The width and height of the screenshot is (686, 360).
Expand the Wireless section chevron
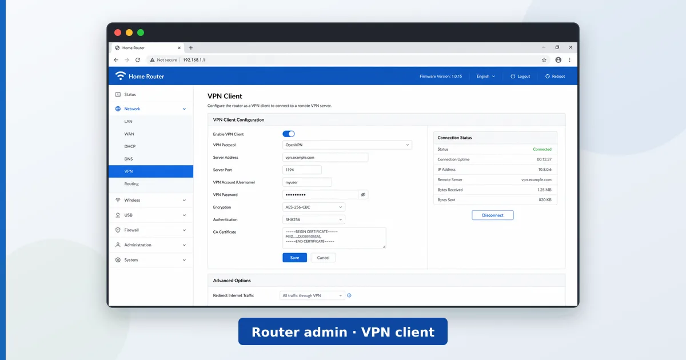(184, 201)
